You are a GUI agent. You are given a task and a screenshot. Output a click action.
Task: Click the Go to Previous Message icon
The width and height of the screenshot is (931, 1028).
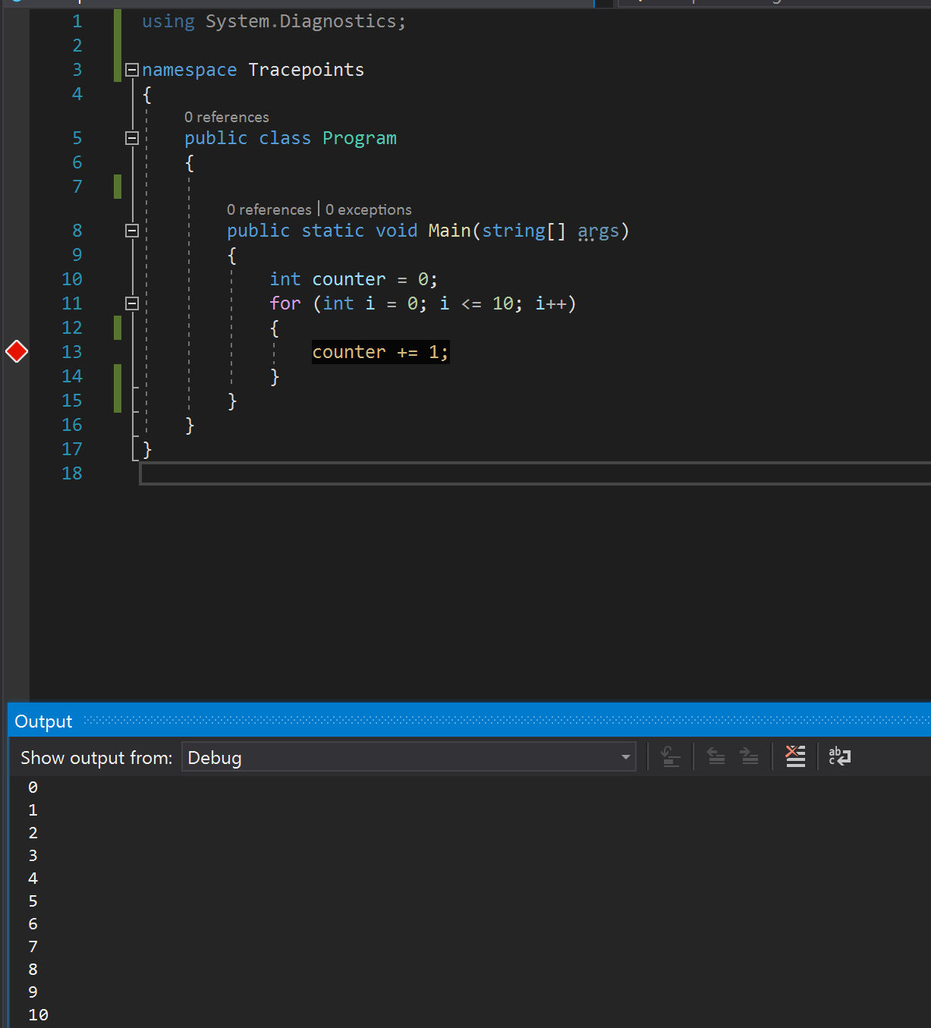[716, 756]
